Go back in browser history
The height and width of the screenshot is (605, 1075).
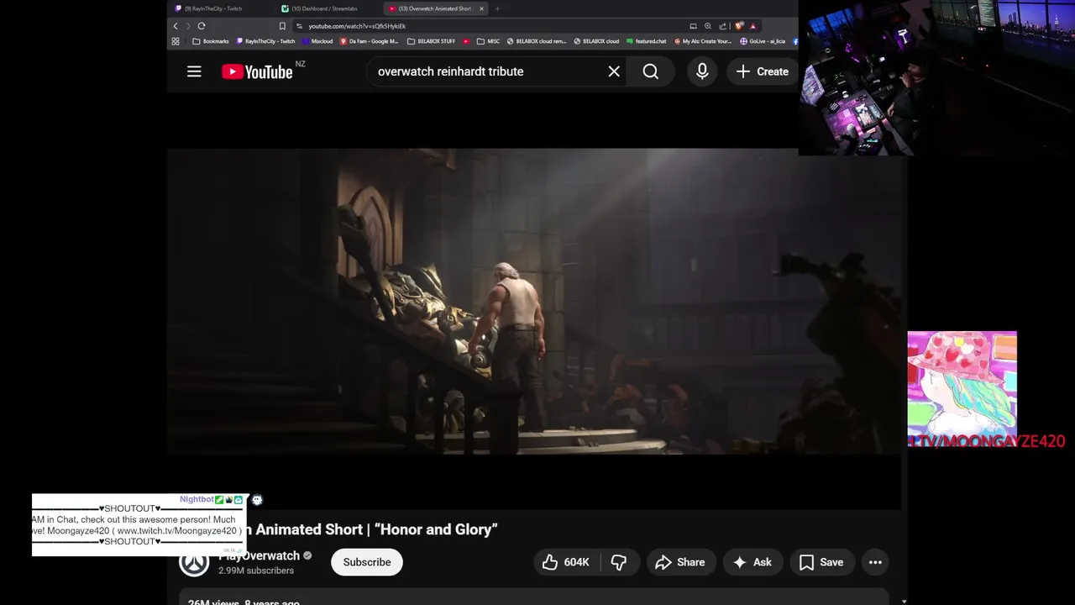click(x=176, y=26)
